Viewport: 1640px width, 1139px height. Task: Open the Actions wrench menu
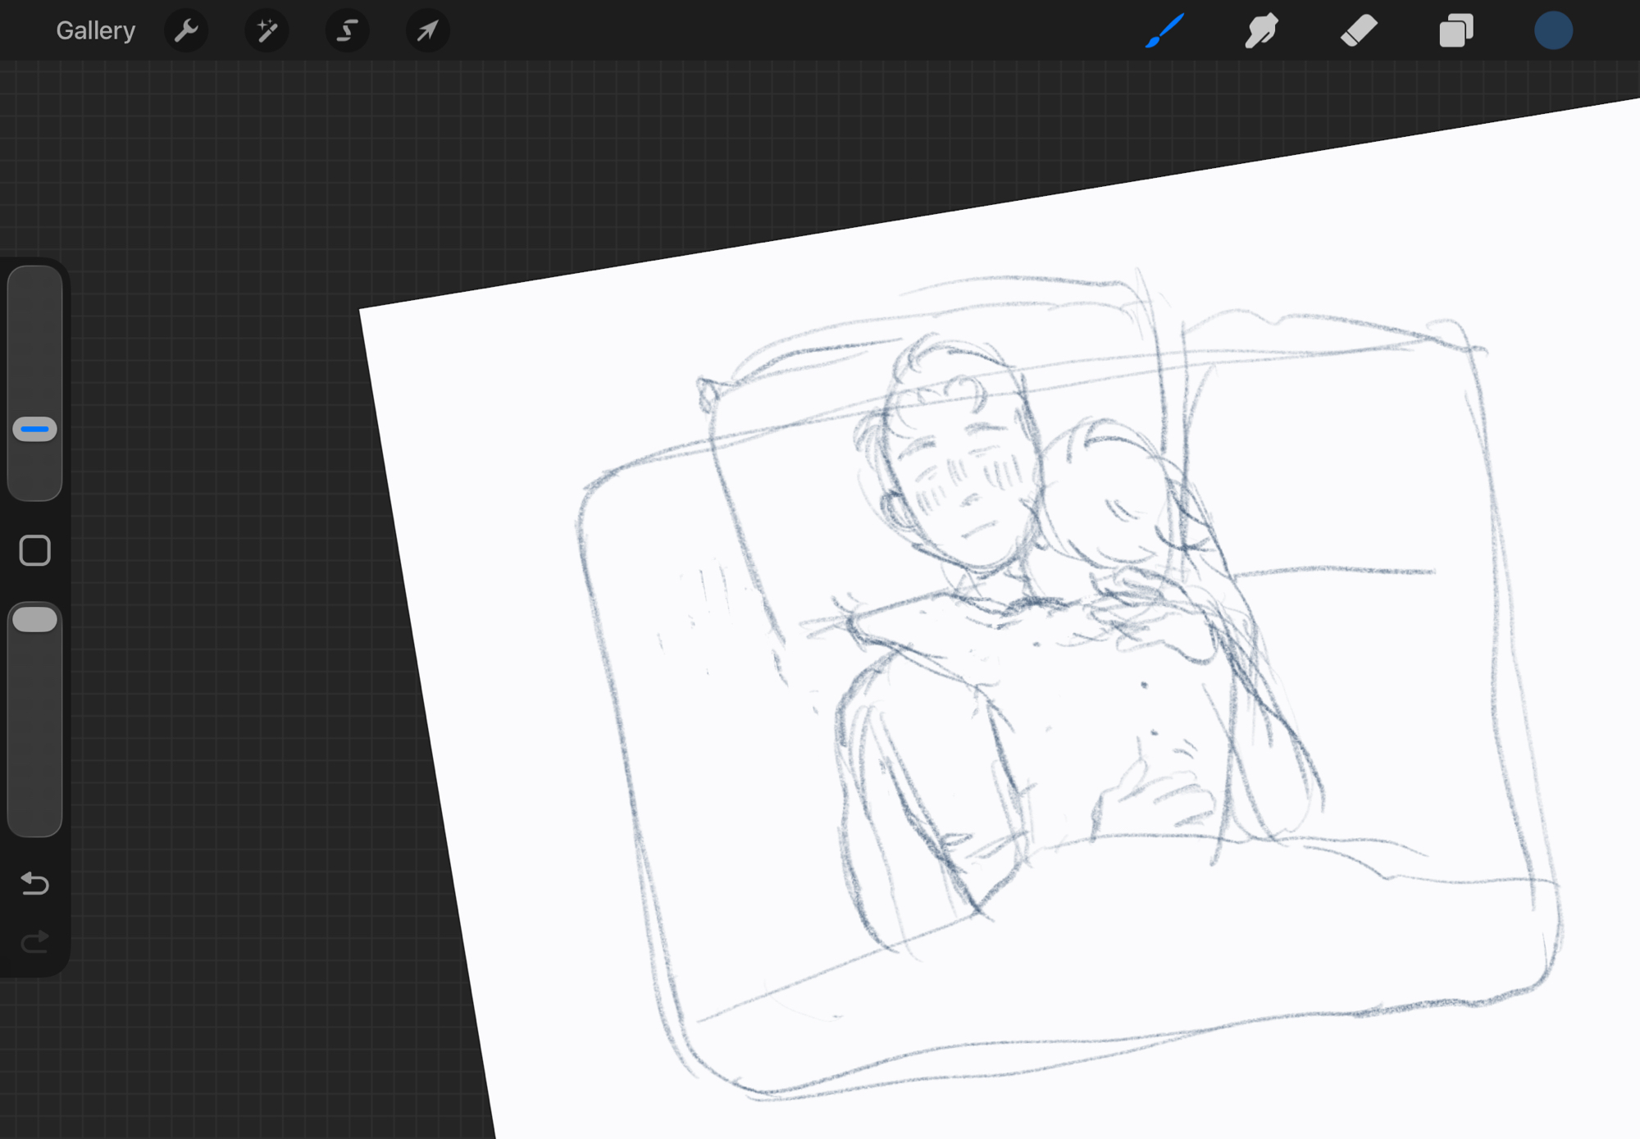pyautogui.click(x=186, y=31)
